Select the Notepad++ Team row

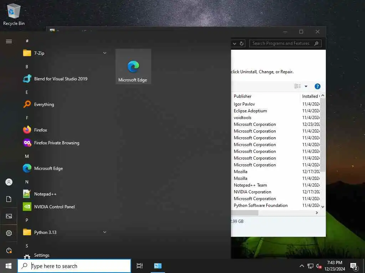point(250,185)
